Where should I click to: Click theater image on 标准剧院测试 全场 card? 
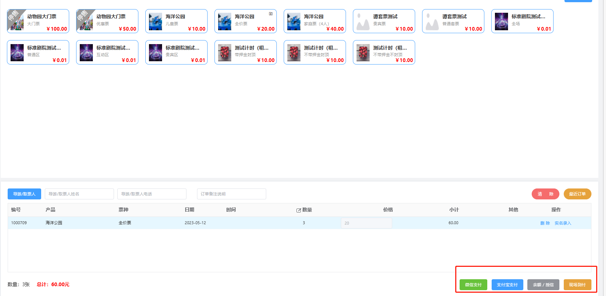pyautogui.click(x=501, y=22)
